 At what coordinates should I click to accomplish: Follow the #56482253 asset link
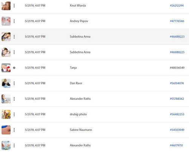177,114
